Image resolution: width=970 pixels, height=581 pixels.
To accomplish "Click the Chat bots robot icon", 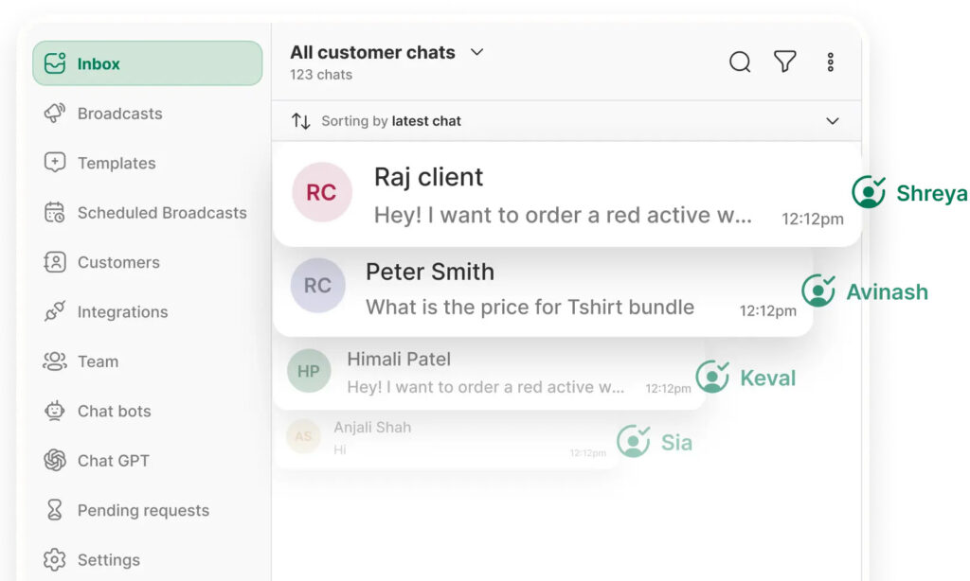I will (55, 411).
